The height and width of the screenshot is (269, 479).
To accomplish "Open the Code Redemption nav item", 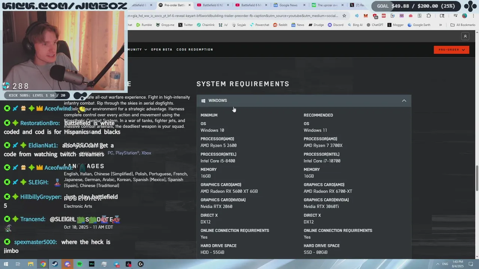I will pyautogui.click(x=195, y=50).
